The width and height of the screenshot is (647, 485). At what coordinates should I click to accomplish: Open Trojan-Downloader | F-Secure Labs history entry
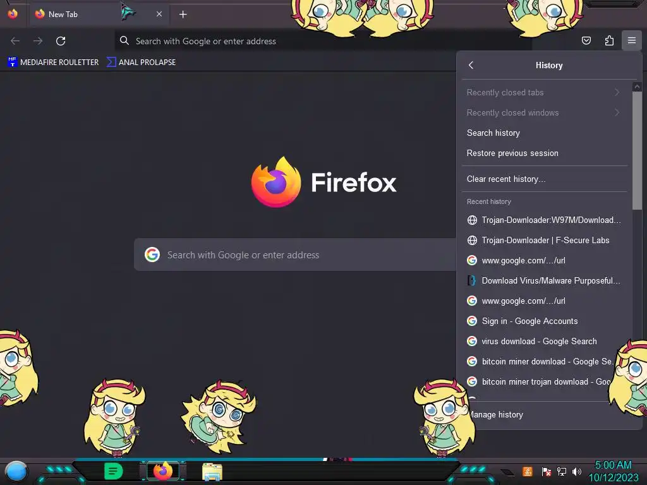point(544,240)
